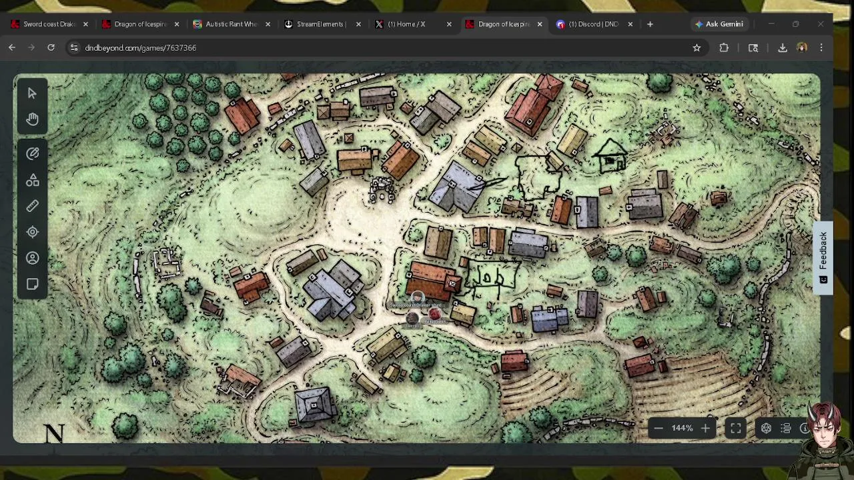Screen dimensions: 854x480
Task: Select the pointer arrow tool
Action: pyautogui.click(x=32, y=93)
